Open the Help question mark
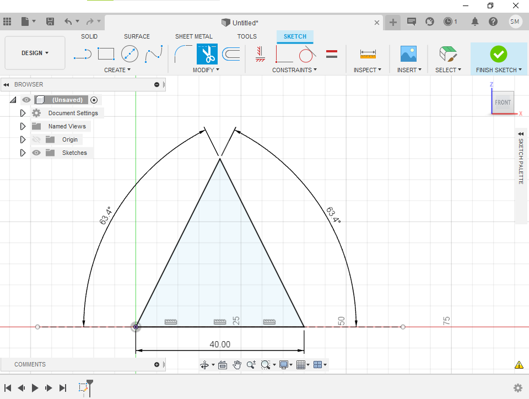 coord(493,21)
